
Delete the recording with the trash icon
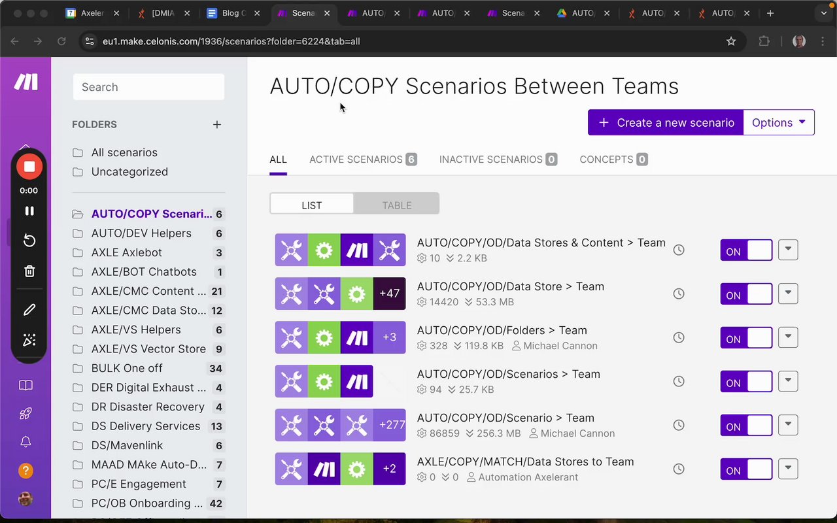pyautogui.click(x=29, y=271)
